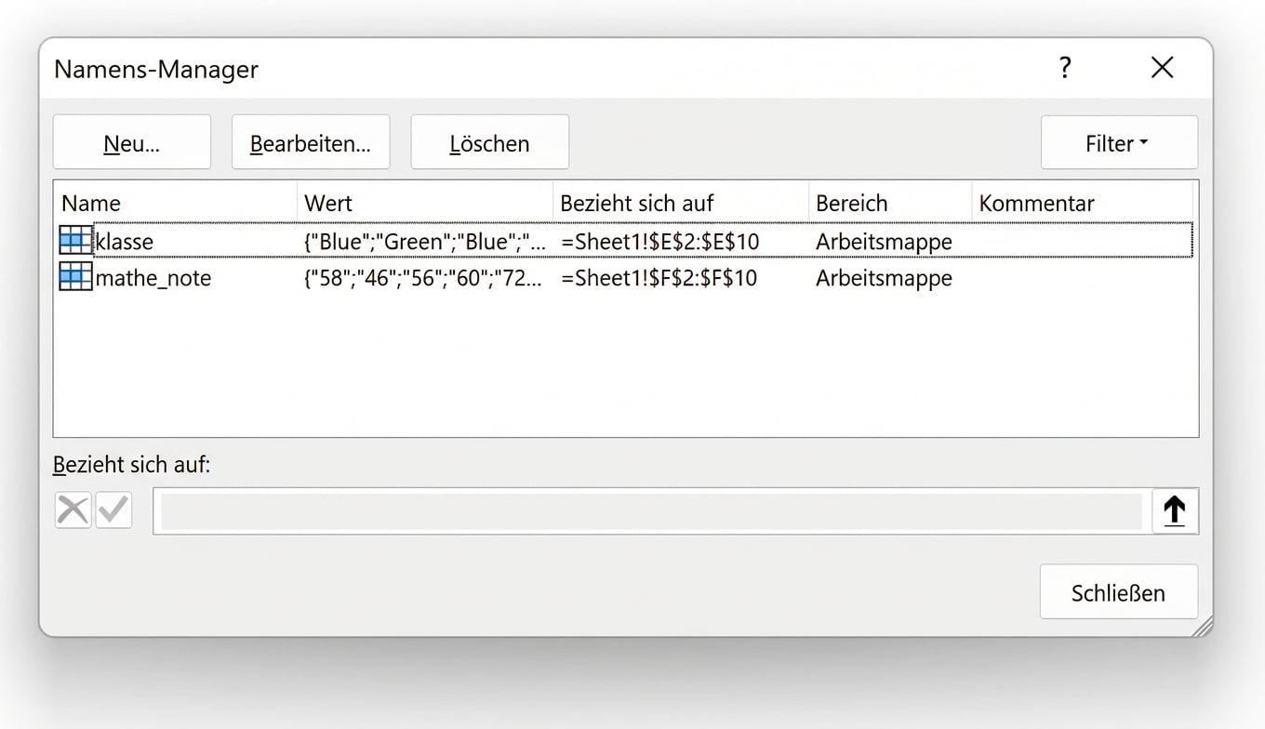1265x729 pixels.
Task: Collapse the dialog with the up-arrow icon
Action: pos(1175,510)
